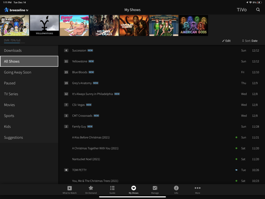Filter by Movies
Viewport: 265px width, 199px height.
[x=29, y=105]
